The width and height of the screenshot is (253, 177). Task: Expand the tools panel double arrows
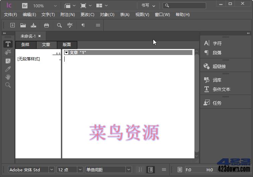coord(5,33)
